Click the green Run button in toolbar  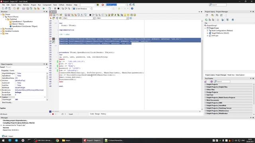pos(43,8)
